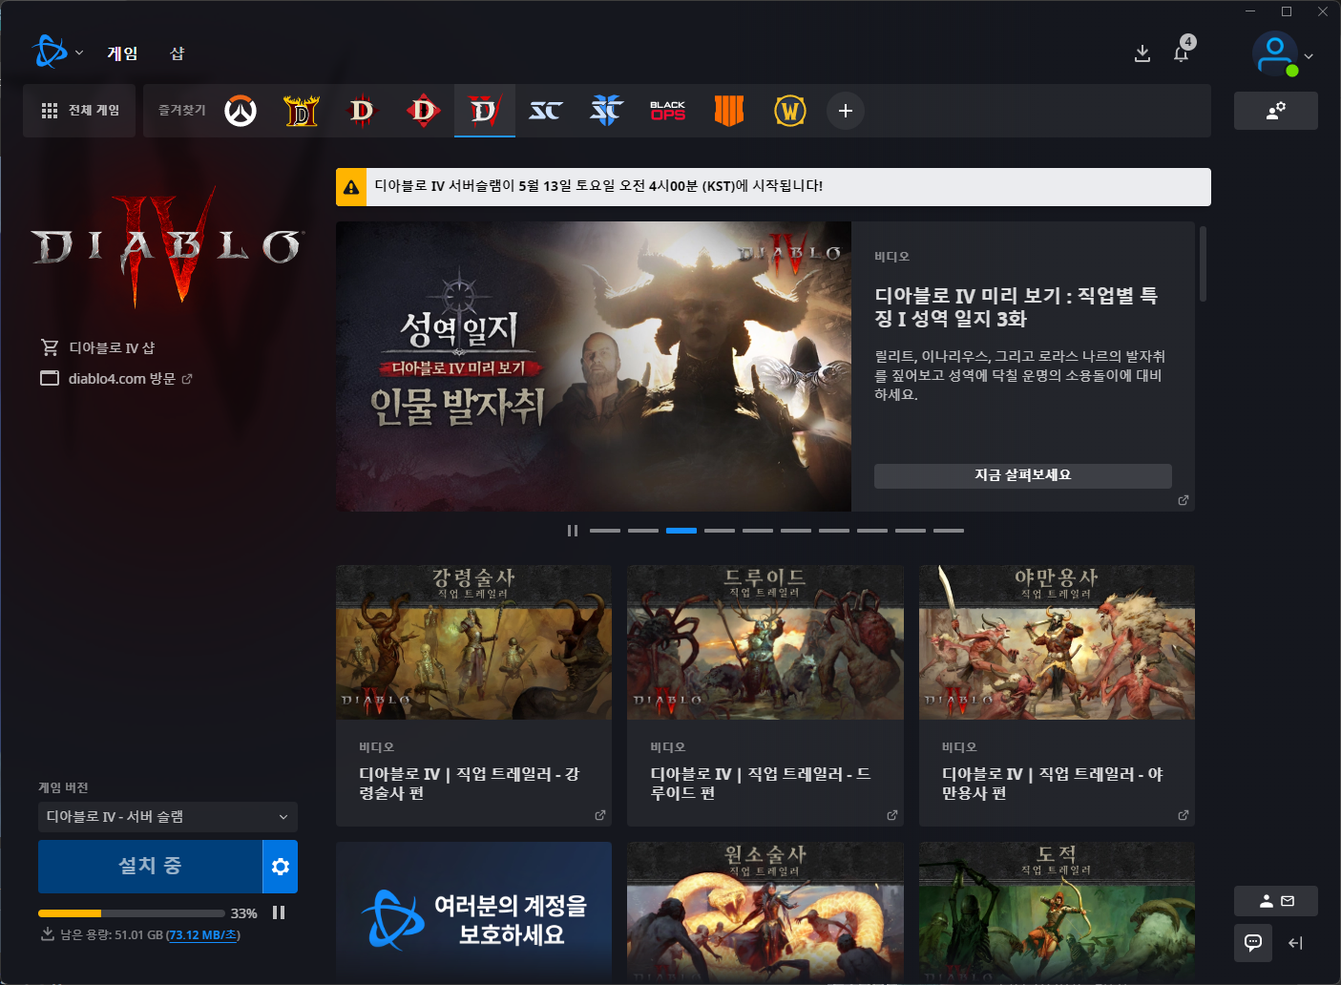Open the friends and messages button
The width and height of the screenshot is (1341, 985).
coord(1276,901)
